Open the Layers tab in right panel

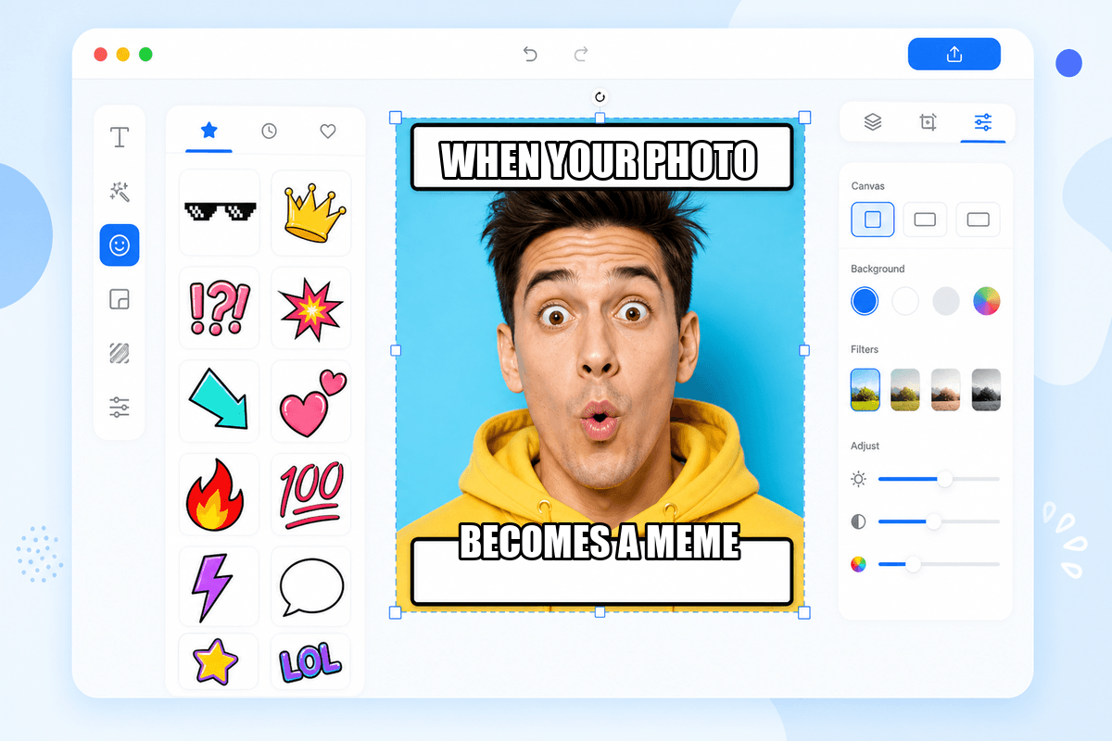pyautogui.click(x=872, y=122)
